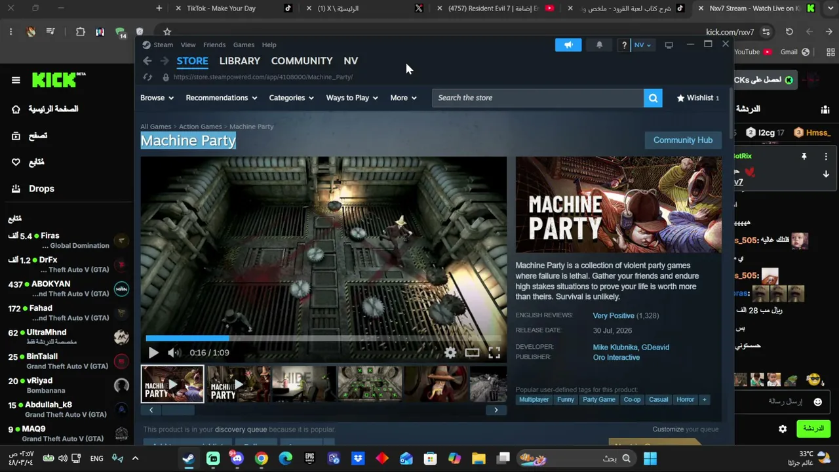Screen dimensions: 839x472
Task: Open the NV profile tab
Action: coord(351,61)
